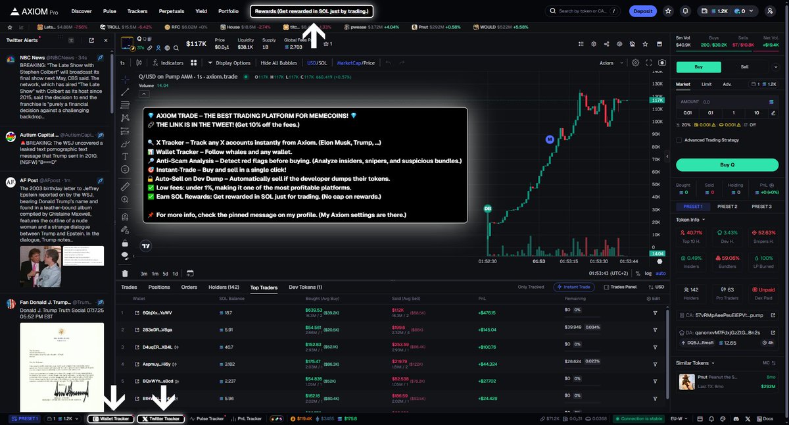This screenshot has height=425, width=789.
Task: Switch to the Sell side button
Action: [x=744, y=66]
